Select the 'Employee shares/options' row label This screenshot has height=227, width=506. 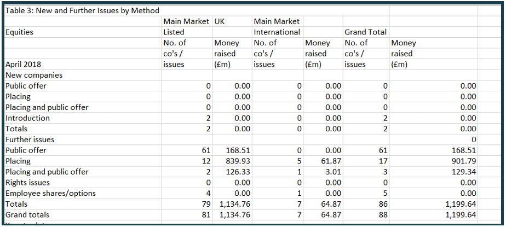point(50,193)
